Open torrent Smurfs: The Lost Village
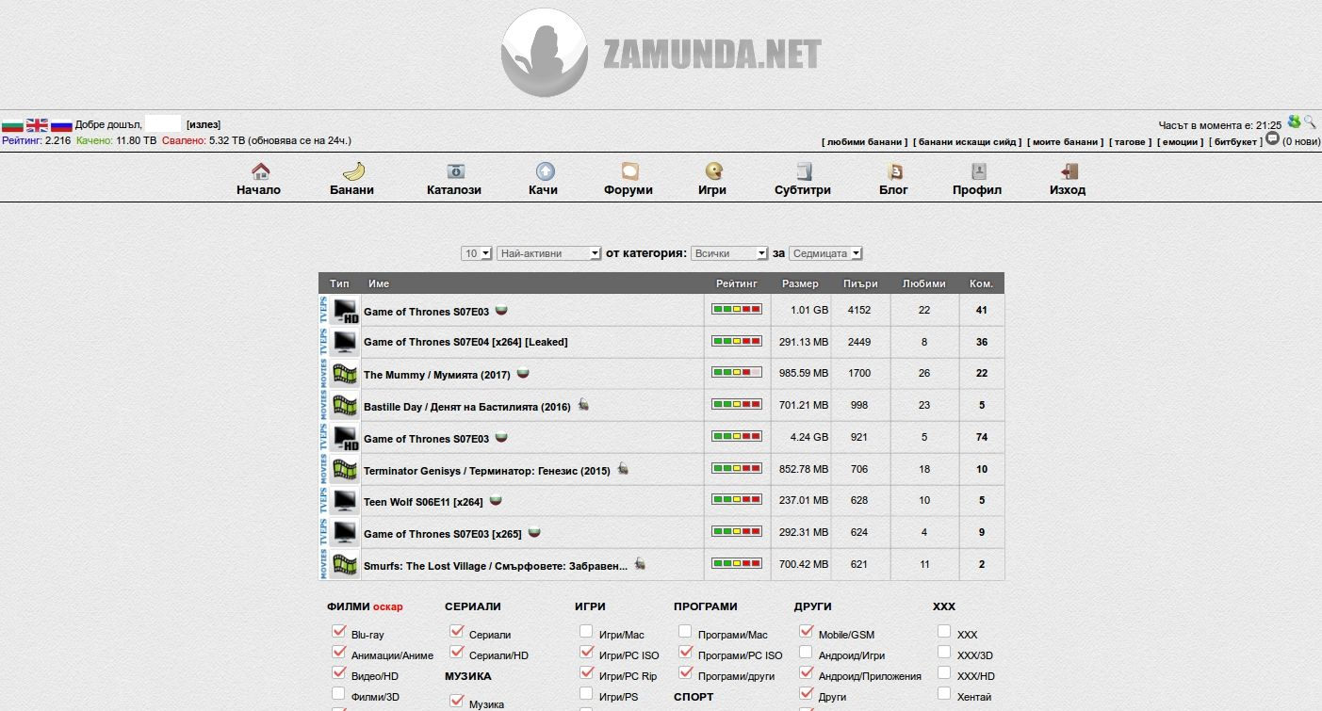1322x711 pixels. tap(496, 566)
